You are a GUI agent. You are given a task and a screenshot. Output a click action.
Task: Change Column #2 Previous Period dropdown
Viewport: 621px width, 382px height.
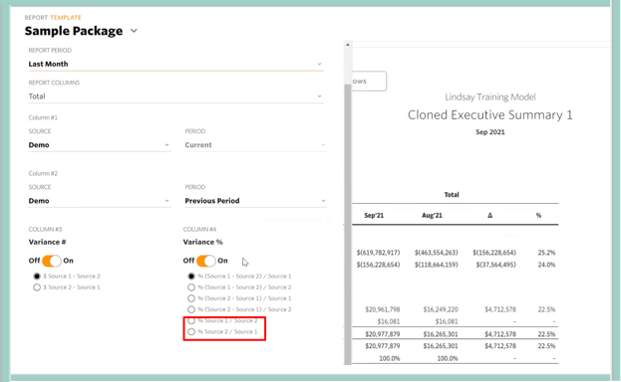255,201
